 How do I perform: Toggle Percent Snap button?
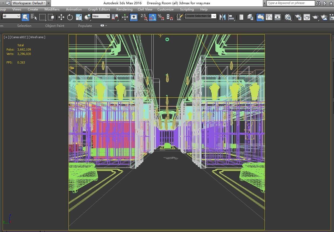pyautogui.click(x=161, y=17)
